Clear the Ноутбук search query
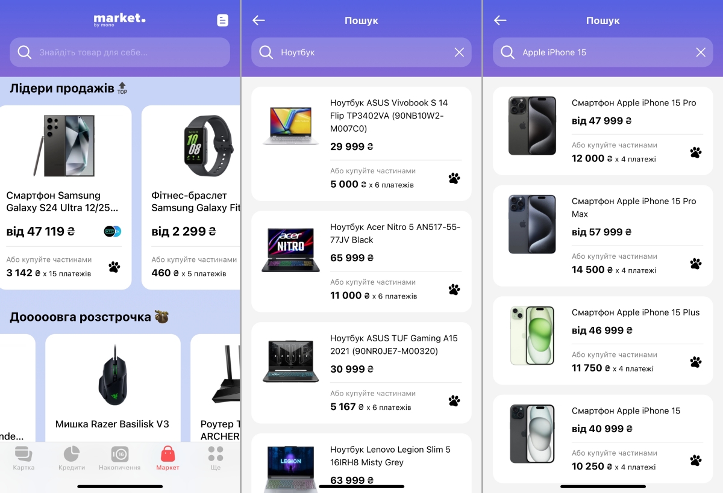Image resolution: width=723 pixels, height=493 pixels. (x=459, y=52)
